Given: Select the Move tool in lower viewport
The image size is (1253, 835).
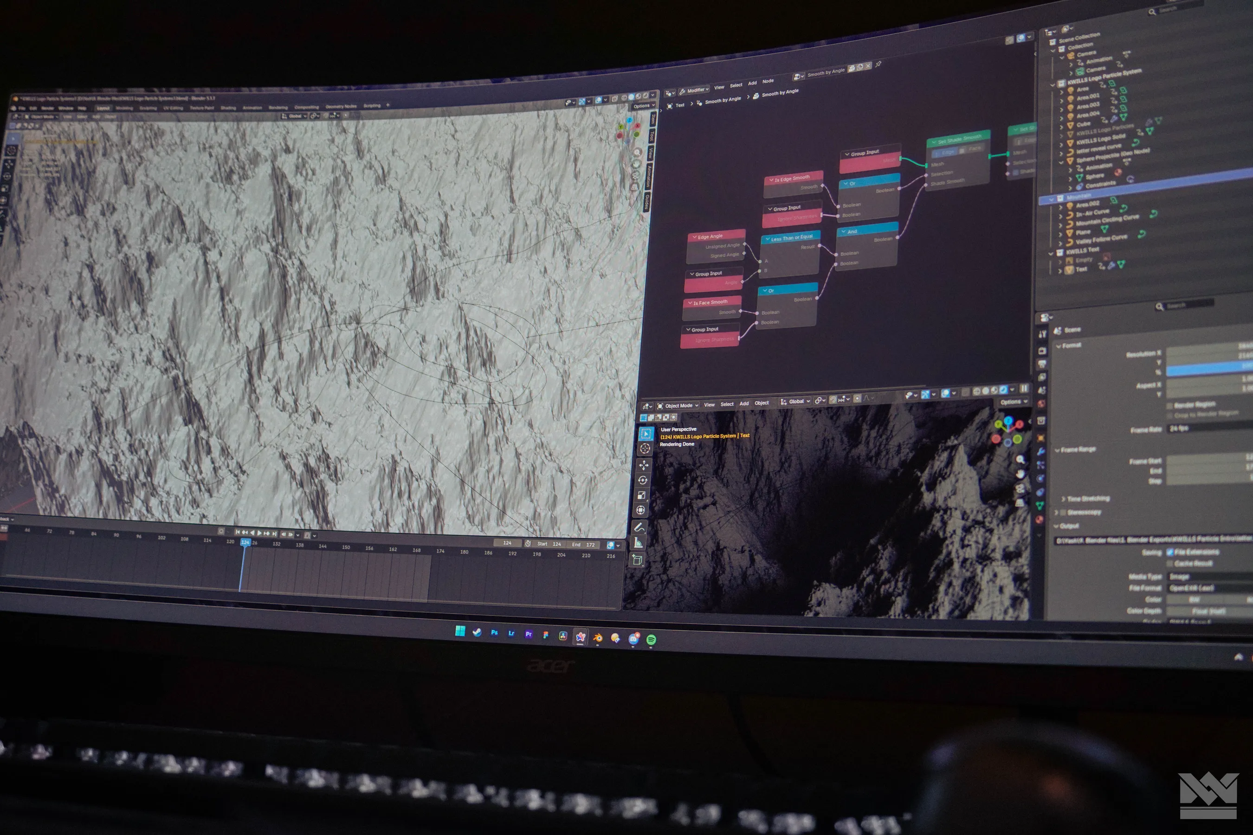Looking at the screenshot, I should click(644, 465).
